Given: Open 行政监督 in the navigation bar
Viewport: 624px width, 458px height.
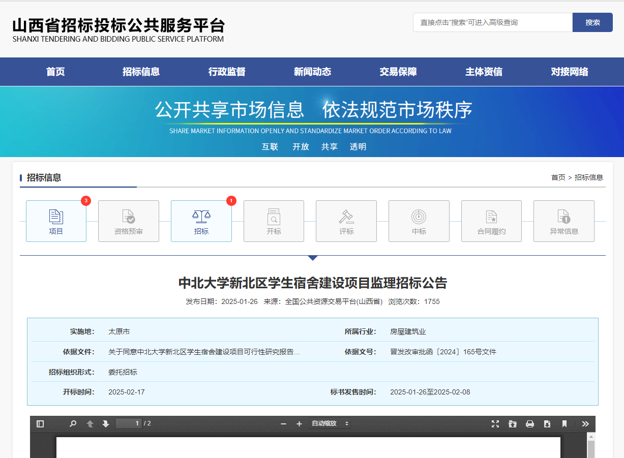Looking at the screenshot, I should click(x=227, y=72).
